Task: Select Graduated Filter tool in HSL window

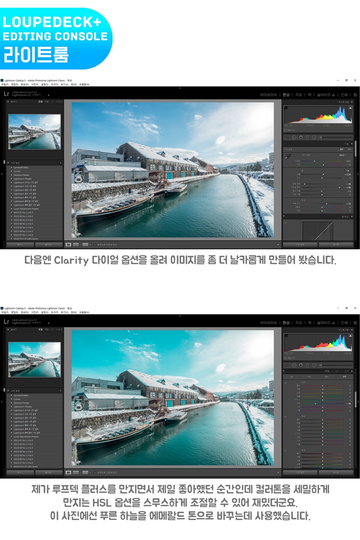Action: (x=307, y=365)
